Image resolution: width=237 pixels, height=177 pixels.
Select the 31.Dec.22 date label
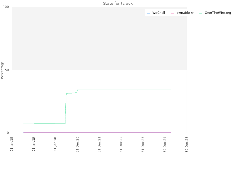coord(121,145)
